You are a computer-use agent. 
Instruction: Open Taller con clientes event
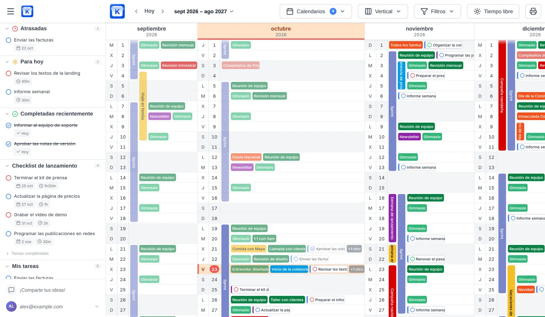click(x=287, y=300)
